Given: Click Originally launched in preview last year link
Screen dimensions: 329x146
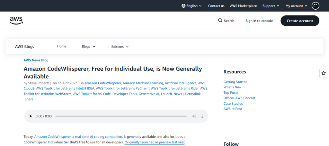Looking at the screenshot, I should tap(155, 142).
